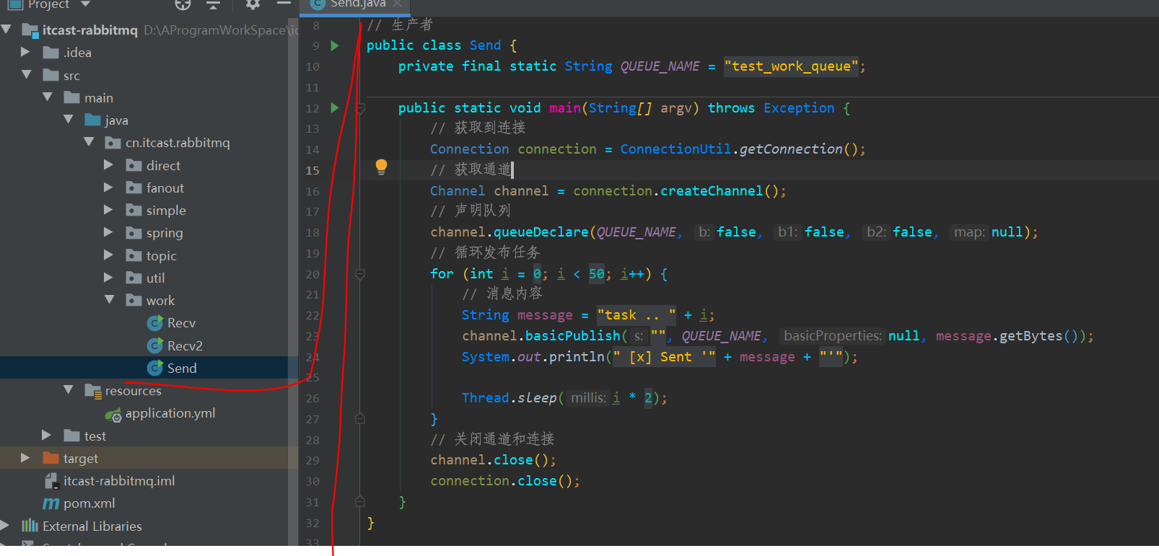This screenshot has height=556, width=1159.
Task: Select the Send file row in tree
Action: coord(149,368)
